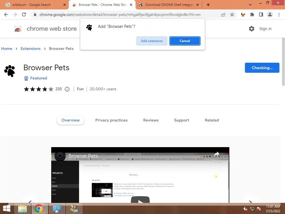Switch to the Download GNOME Shell tab
285x214 pixels.
click(x=169, y=5)
